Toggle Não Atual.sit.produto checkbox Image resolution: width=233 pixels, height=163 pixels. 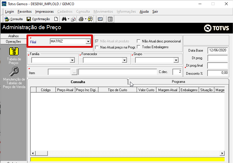(97, 41)
